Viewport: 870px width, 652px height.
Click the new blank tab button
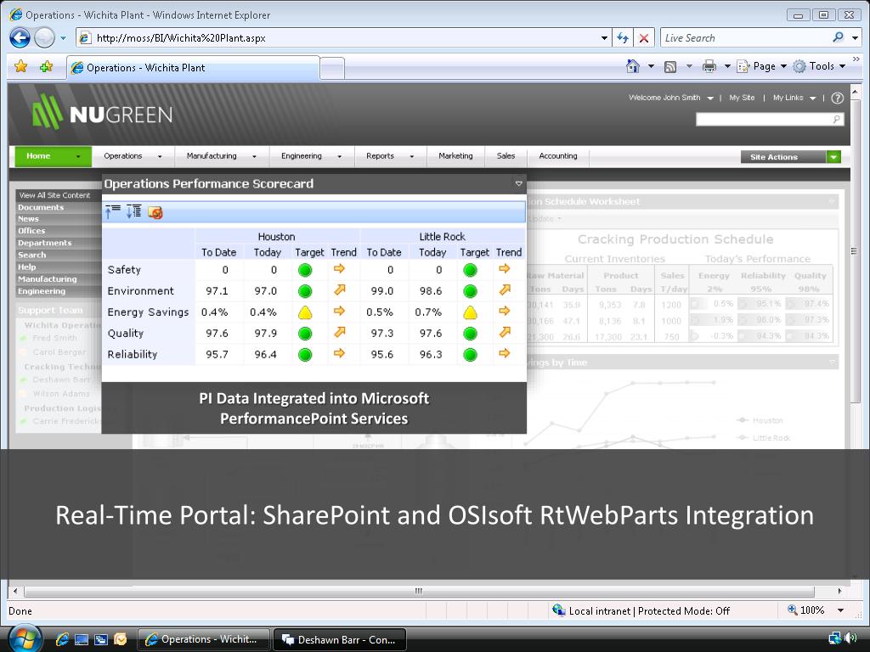[332, 69]
